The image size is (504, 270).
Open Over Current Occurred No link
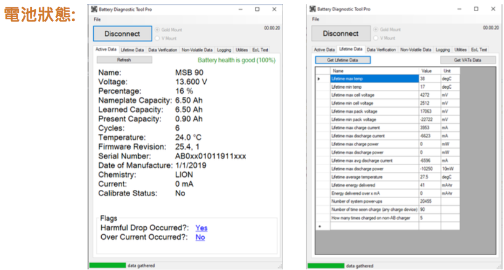point(200,237)
